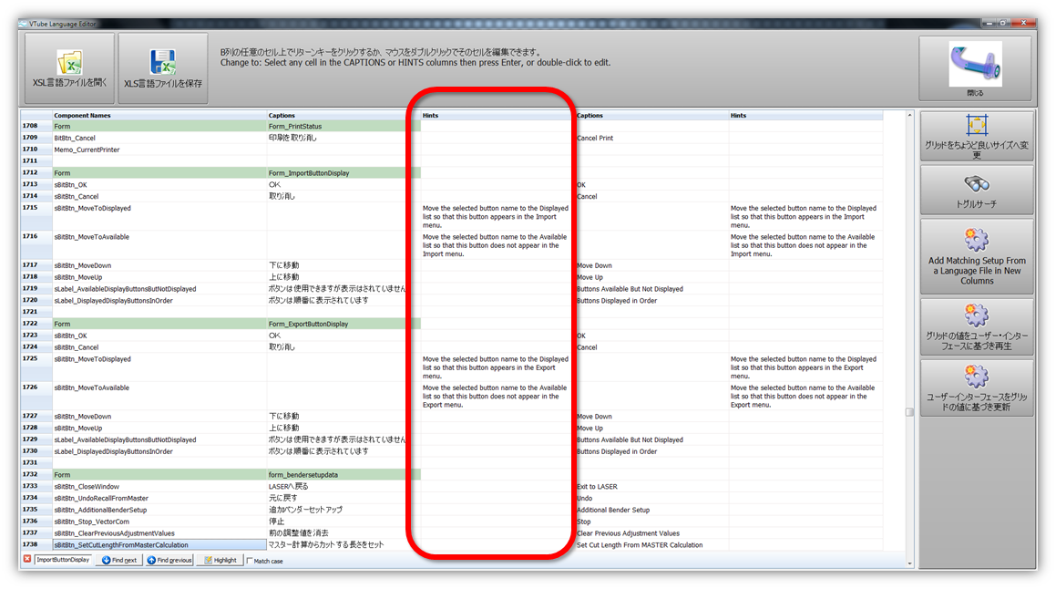Click the tube image close button

click(x=975, y=68)
